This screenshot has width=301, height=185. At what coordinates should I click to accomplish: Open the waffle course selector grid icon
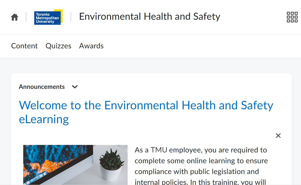tap(292, 16)
